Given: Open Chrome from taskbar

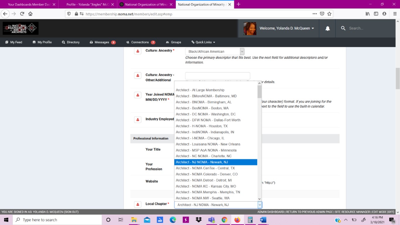Looking at the screenshot, I should pos(224,220).
